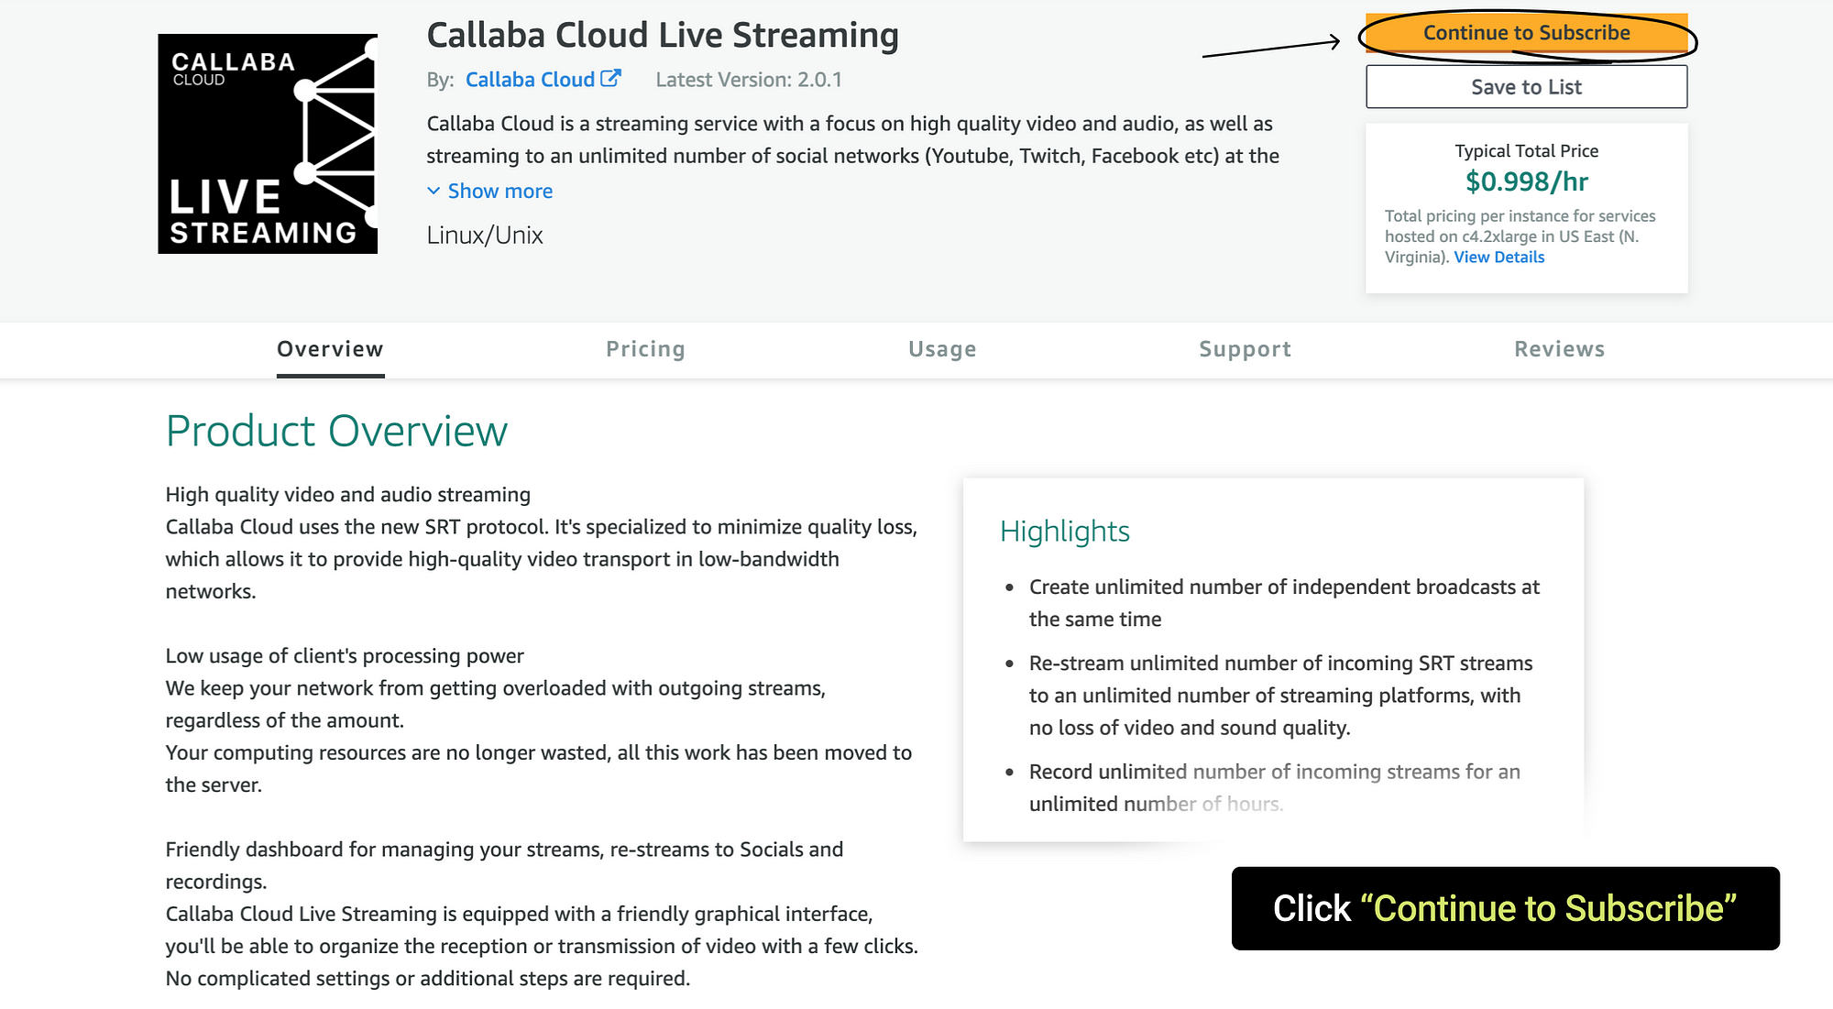Click the $0.998/hr price text
Screen dimensions: 1833x1009
(x=1526, y=181)
